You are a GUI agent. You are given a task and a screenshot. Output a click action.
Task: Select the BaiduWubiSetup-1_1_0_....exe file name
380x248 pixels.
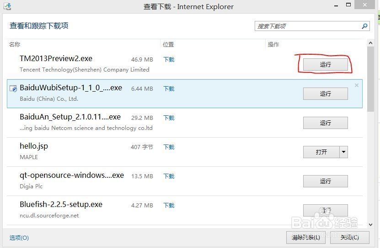point(71,88)
